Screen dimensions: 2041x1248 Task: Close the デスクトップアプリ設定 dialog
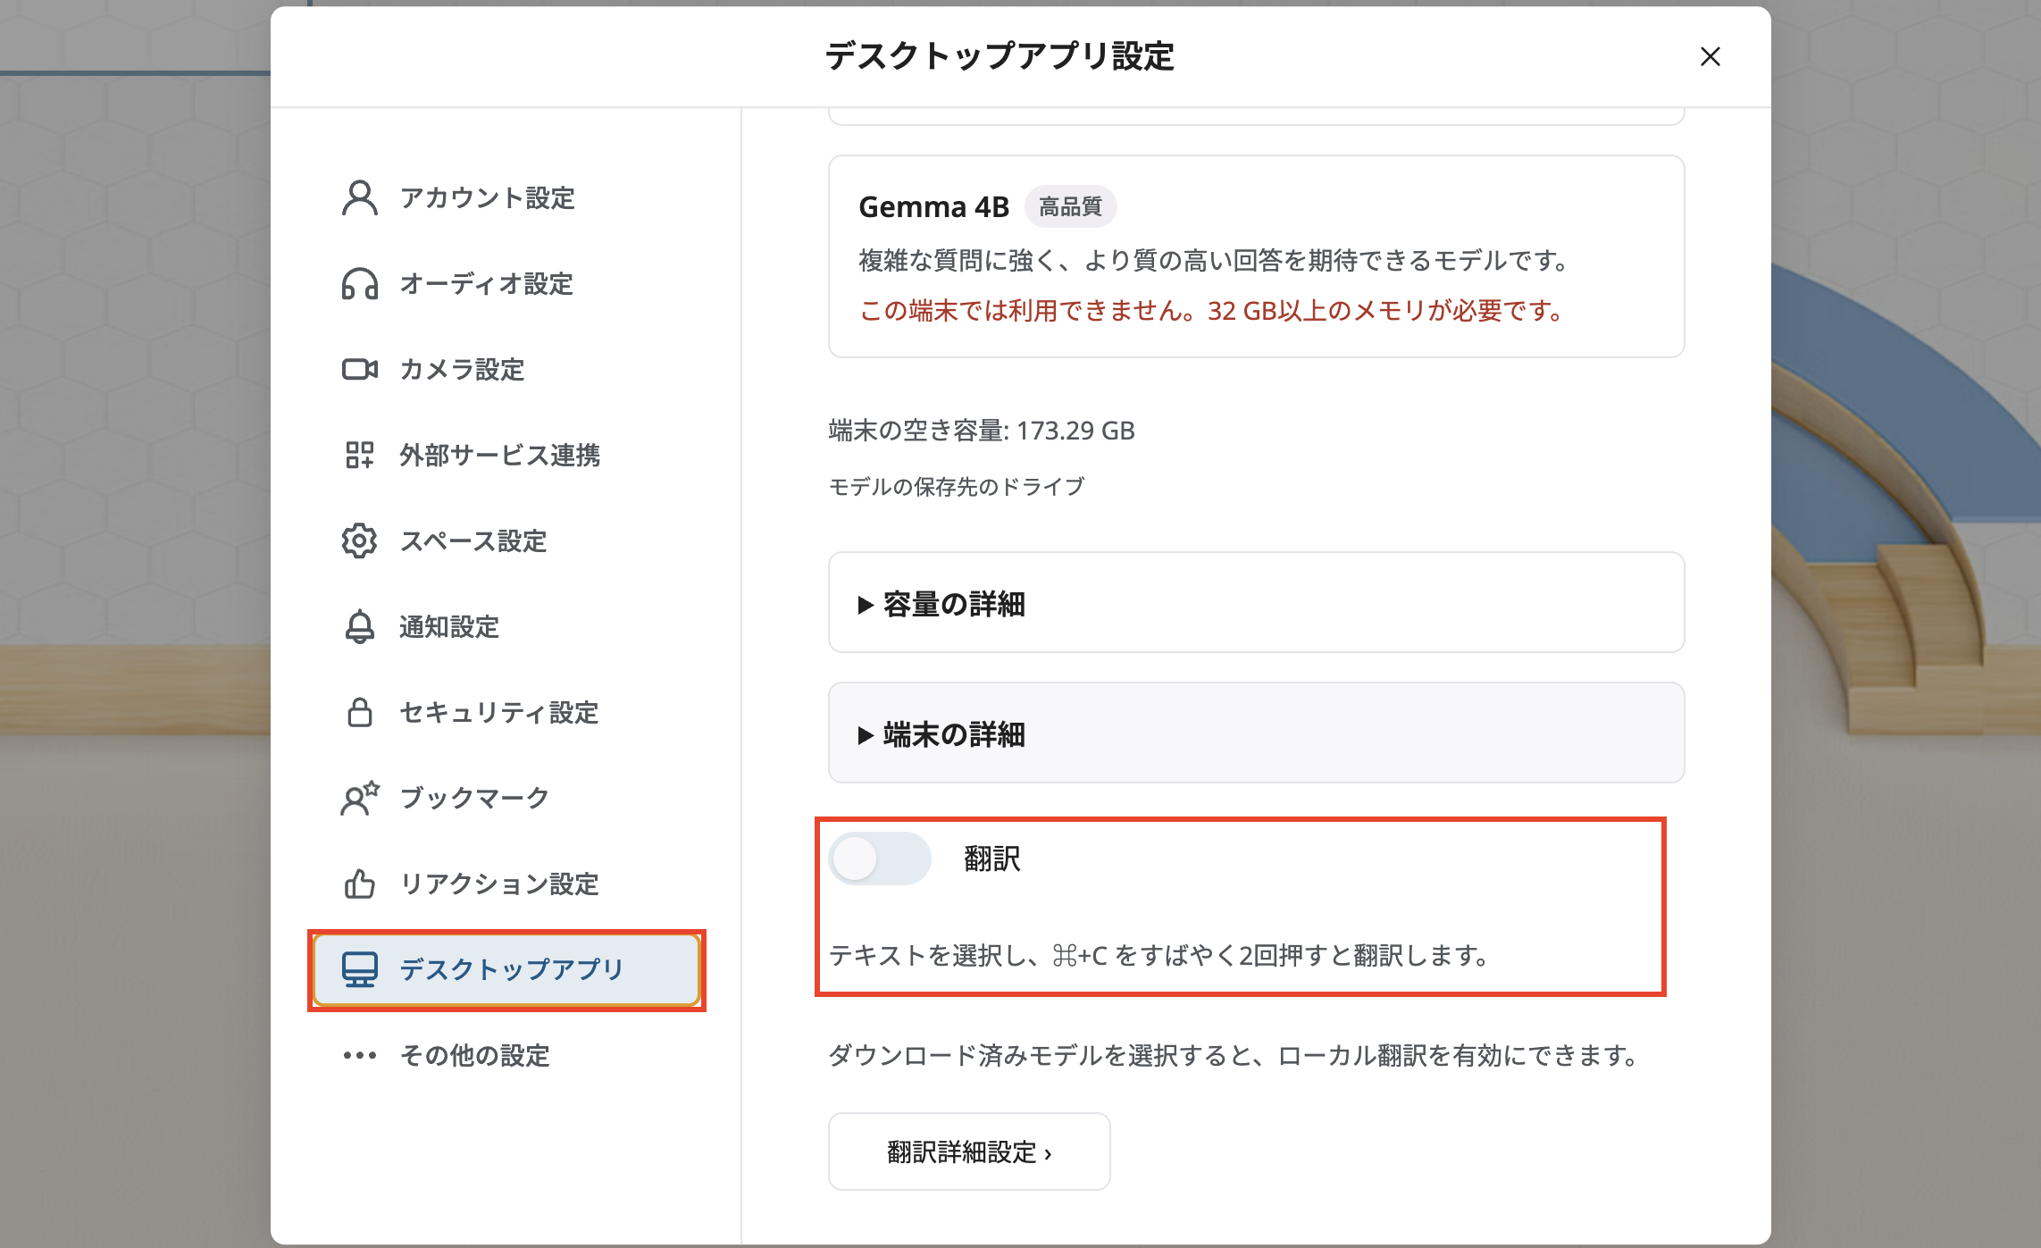coord(1710,56)
